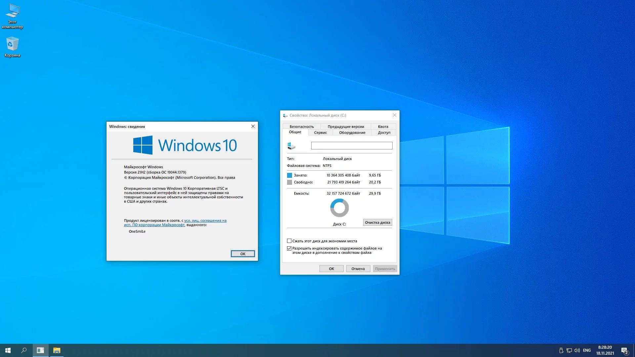
Task: Open the Windows Start menu
Action: (x=8, y=350)
